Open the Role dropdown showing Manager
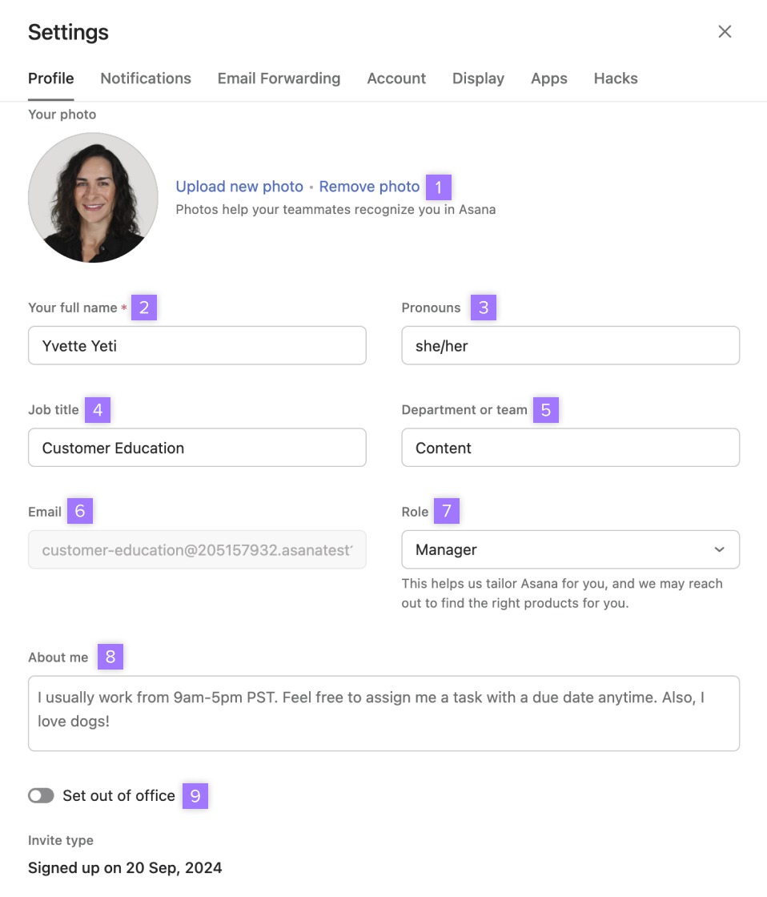Viewport: 767px width, 897px height. click(x=570, y=549)
